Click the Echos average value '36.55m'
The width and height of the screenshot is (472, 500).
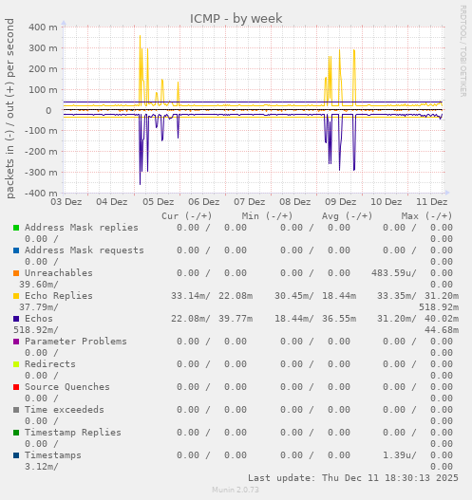pyautogui.click(x=339, y=319)
